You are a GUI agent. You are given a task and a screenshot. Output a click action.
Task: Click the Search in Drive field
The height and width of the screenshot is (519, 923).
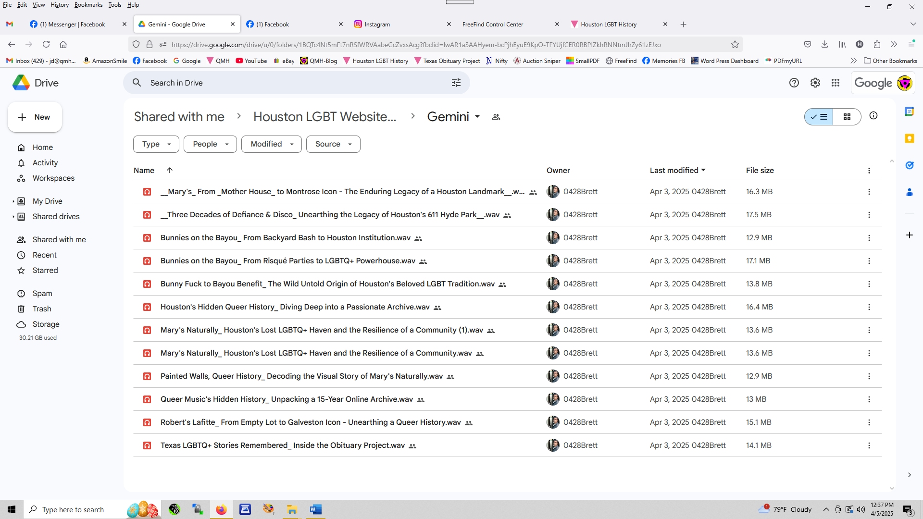288,83
